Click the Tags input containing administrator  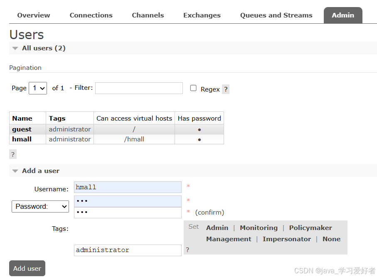coord(128,250)
